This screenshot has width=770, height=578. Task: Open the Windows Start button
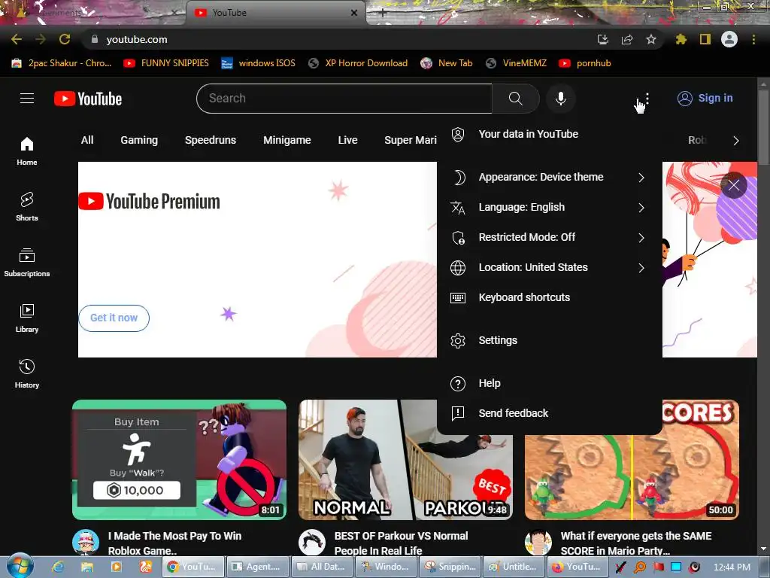(x=20, y=566)
